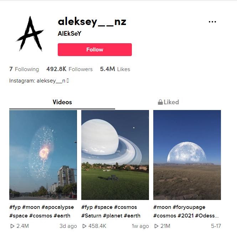Image resolution: width=237 pixels, height=235 pixels.
Task: Click 5.4M Likes count
Action: (115, 69)
